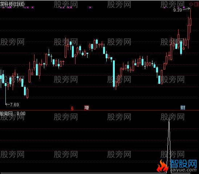Viewport: 199px width, 174px height.
Task: Click the blue 财 marker below the chart
Action: click(x=183, y=108)
